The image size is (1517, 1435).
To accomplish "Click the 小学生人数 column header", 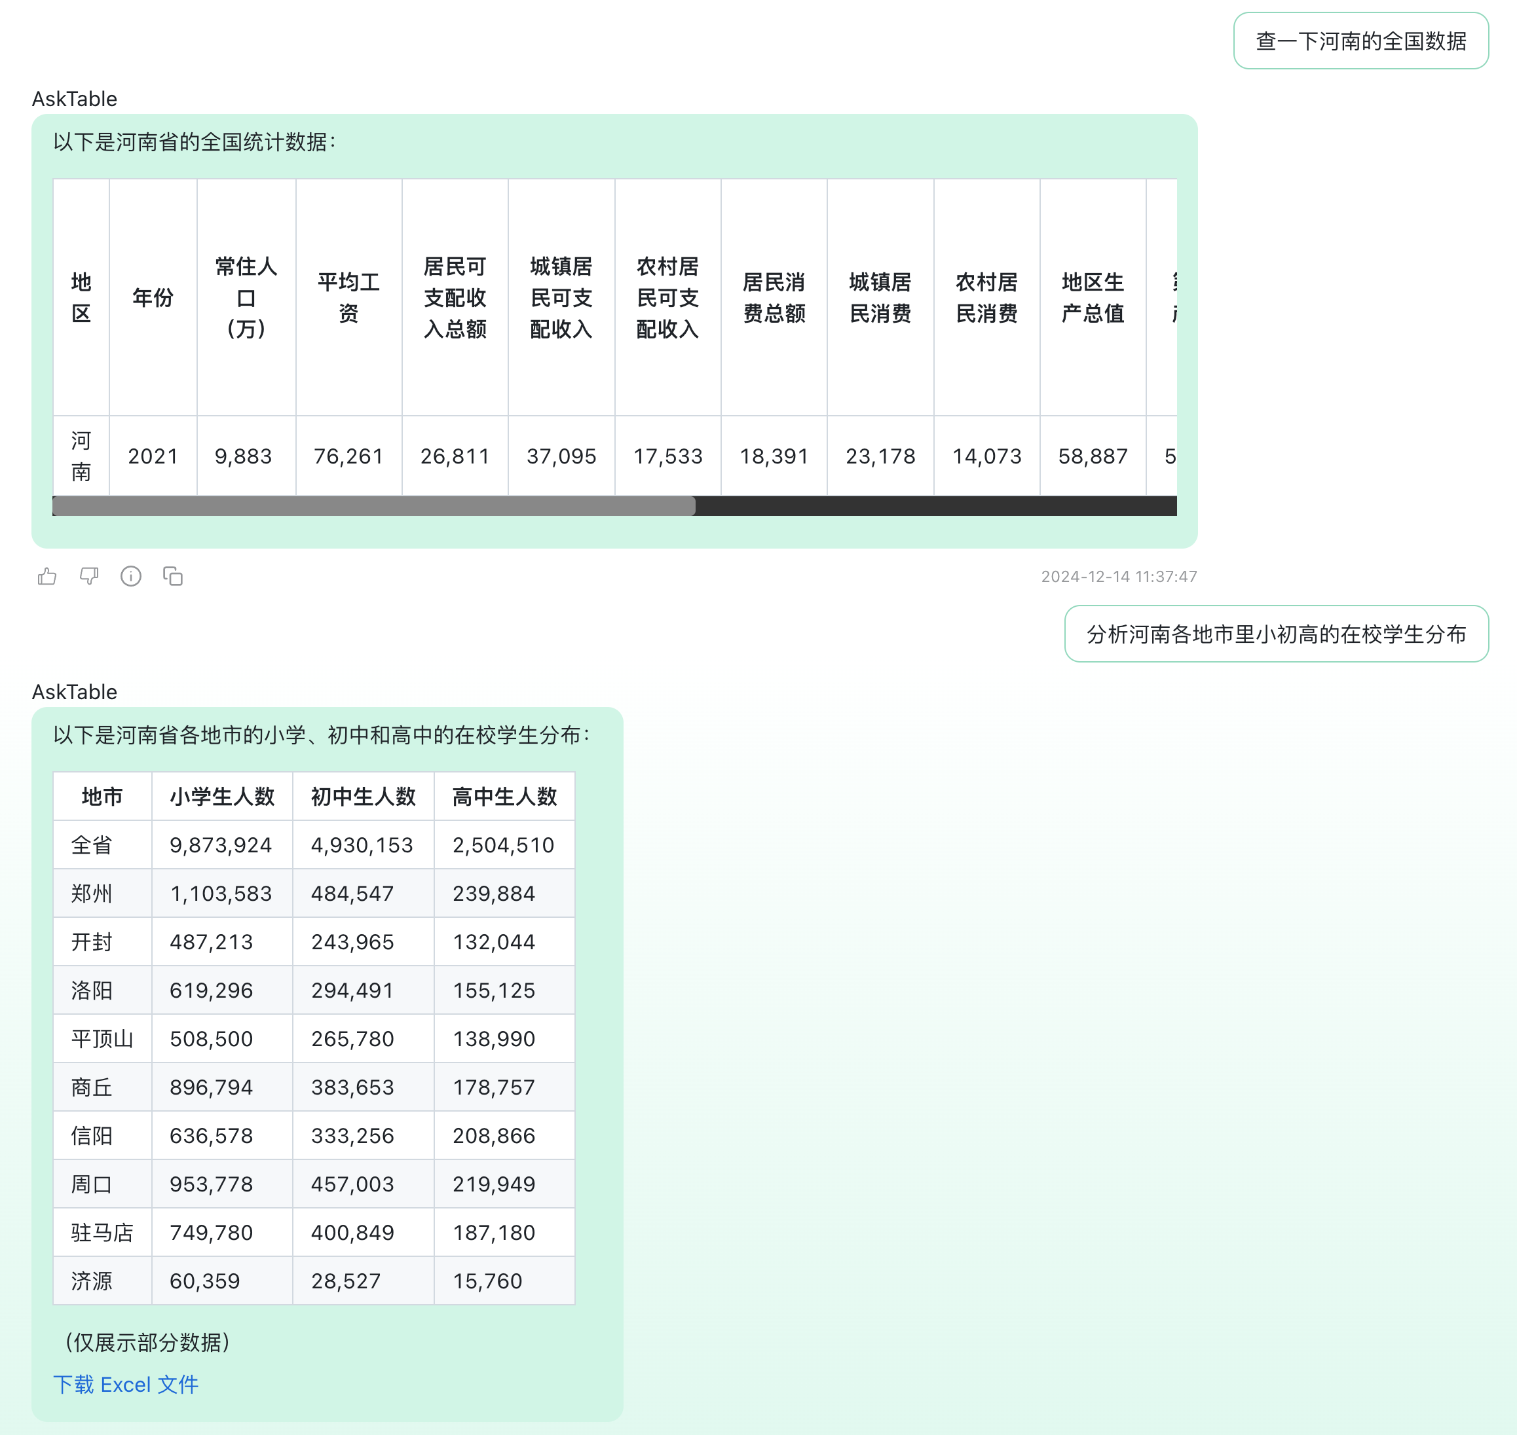I will 222,796.
